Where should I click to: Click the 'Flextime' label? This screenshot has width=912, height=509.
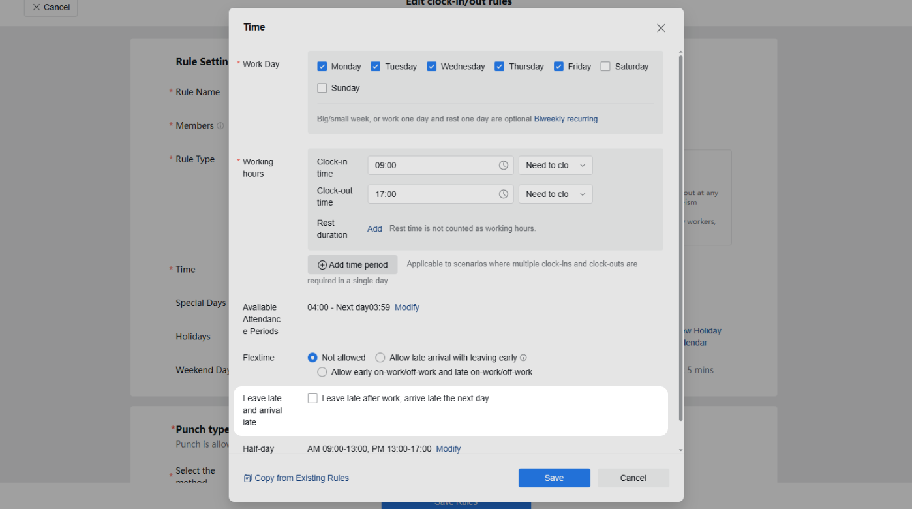258,358
